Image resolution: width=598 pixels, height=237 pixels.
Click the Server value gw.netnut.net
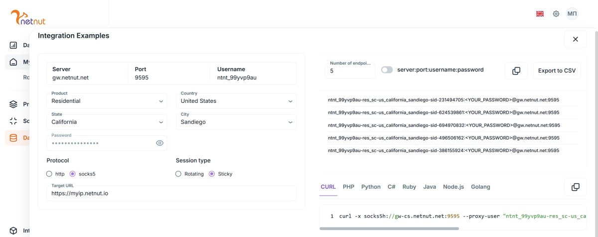(70, 78)
